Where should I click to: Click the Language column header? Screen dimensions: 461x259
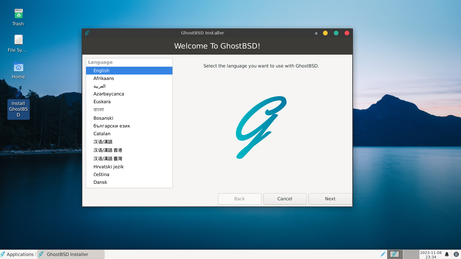tap(129, 62)
